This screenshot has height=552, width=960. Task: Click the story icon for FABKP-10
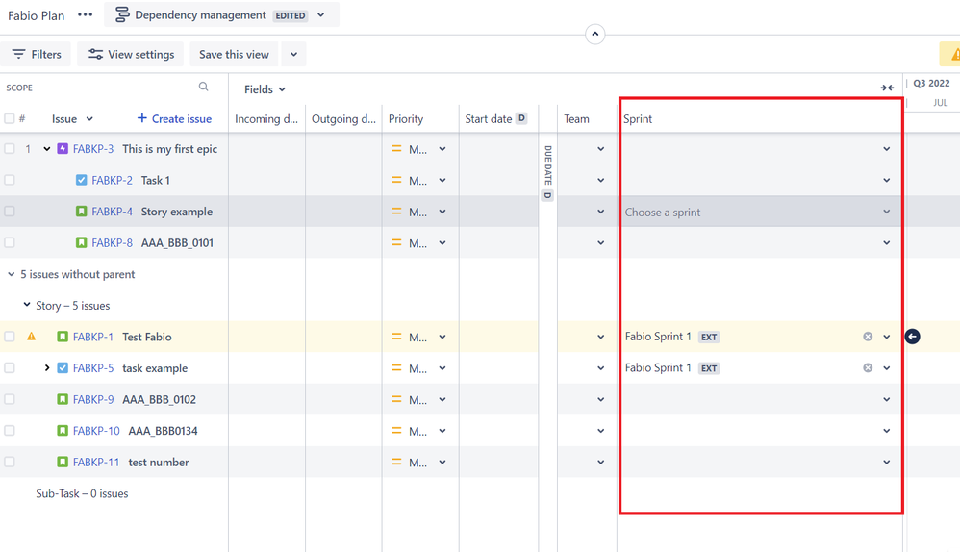pyautogui.click(x=63, y=430)
